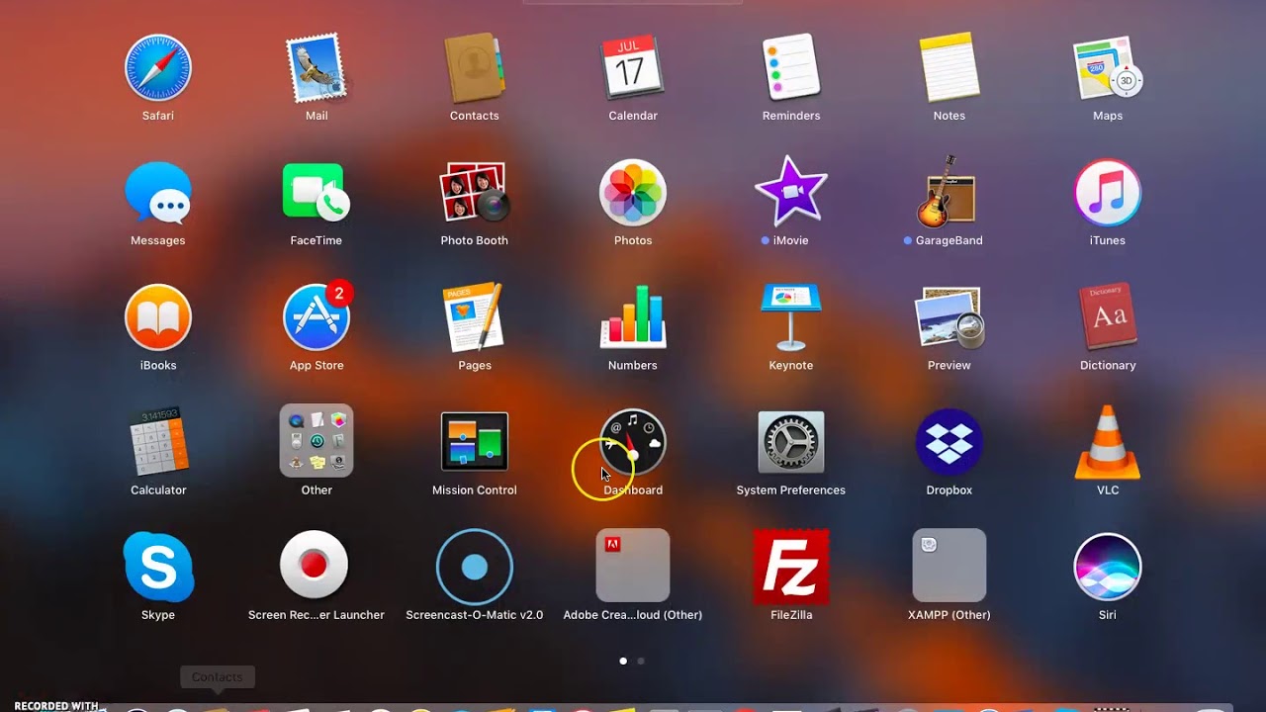Open System Preferences
This screenshot has width=1266, height=712.
click(x=791, y=442)
